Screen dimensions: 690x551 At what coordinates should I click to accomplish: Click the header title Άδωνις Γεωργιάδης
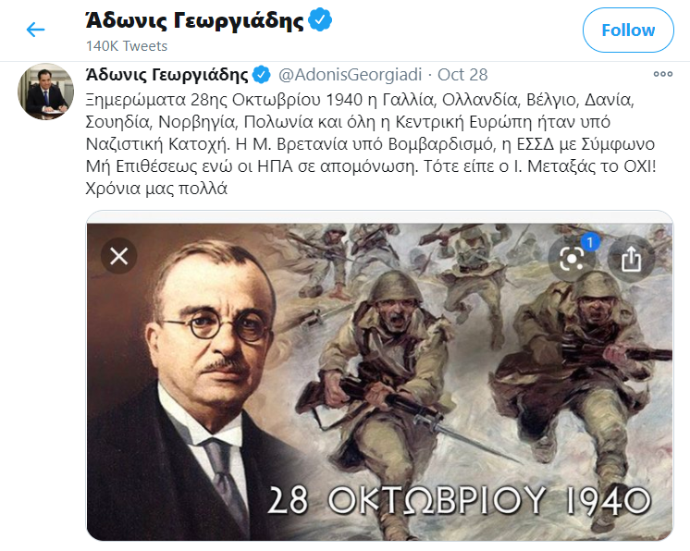194,20
